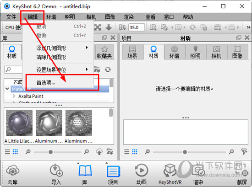The width and height of the screenshot is (252, 187).
Task: Undock the 项目 panel
Action: (239, 37)
